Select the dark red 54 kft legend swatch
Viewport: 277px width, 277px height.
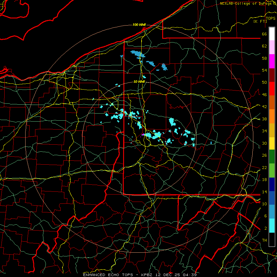point(272,75)
